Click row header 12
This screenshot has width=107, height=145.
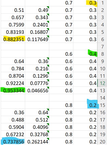(x=102, y=83)
